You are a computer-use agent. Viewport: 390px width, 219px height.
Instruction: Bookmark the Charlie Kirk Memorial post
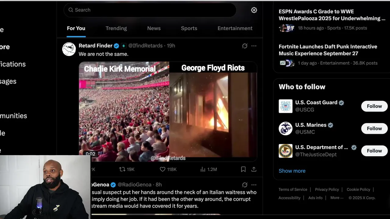click(243, 169)
